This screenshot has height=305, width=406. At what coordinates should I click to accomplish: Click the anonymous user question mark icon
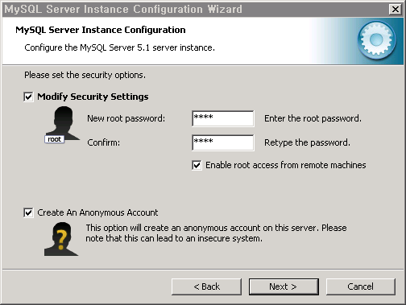61,238
